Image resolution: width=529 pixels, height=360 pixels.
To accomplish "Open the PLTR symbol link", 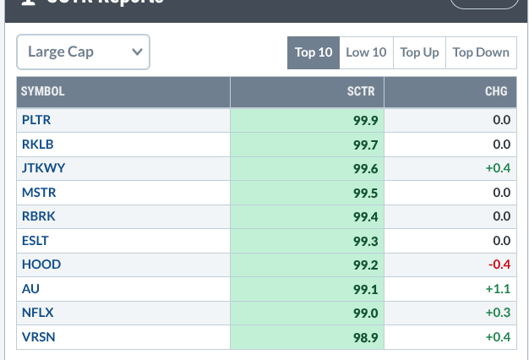I will pyautogui.click(x=36, y=120).
